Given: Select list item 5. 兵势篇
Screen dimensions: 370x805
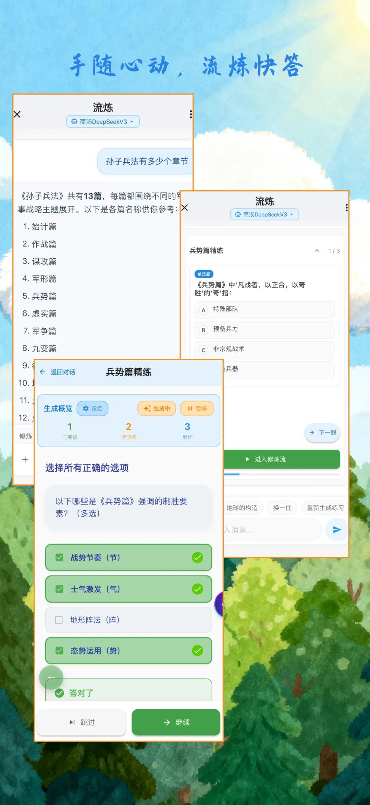Looking at the screenshot, I should pyautogui.click(x=40, y=296).
